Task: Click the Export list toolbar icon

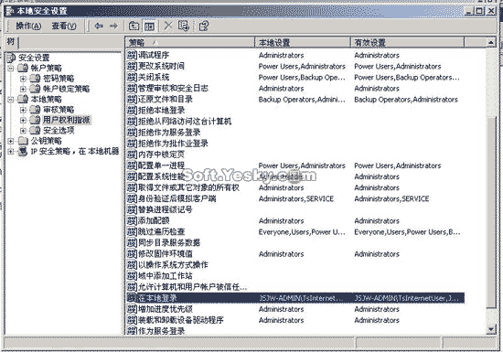Action: (184, 26)
